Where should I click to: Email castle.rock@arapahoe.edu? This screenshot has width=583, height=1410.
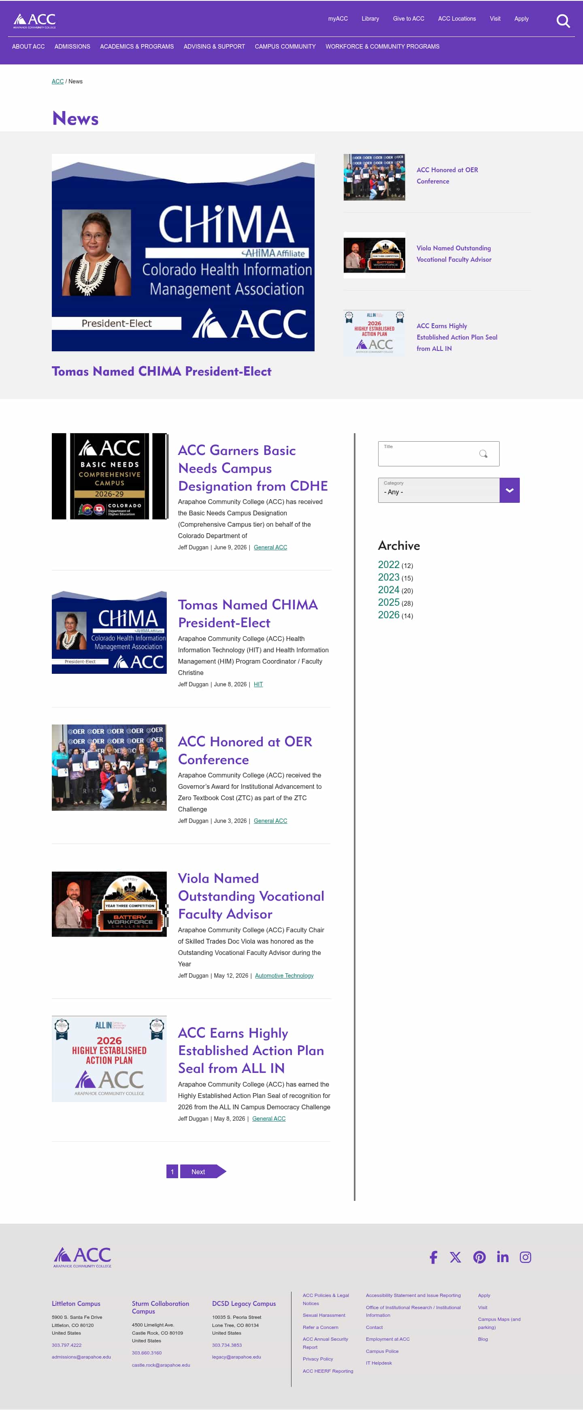(x=161, y=1365)
